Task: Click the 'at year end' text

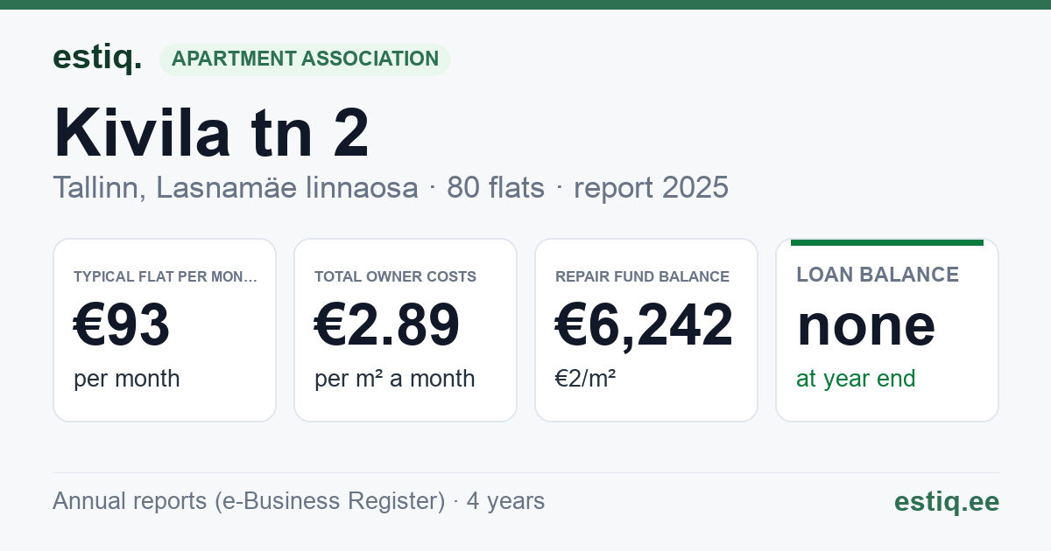Action: coord(856,379)
